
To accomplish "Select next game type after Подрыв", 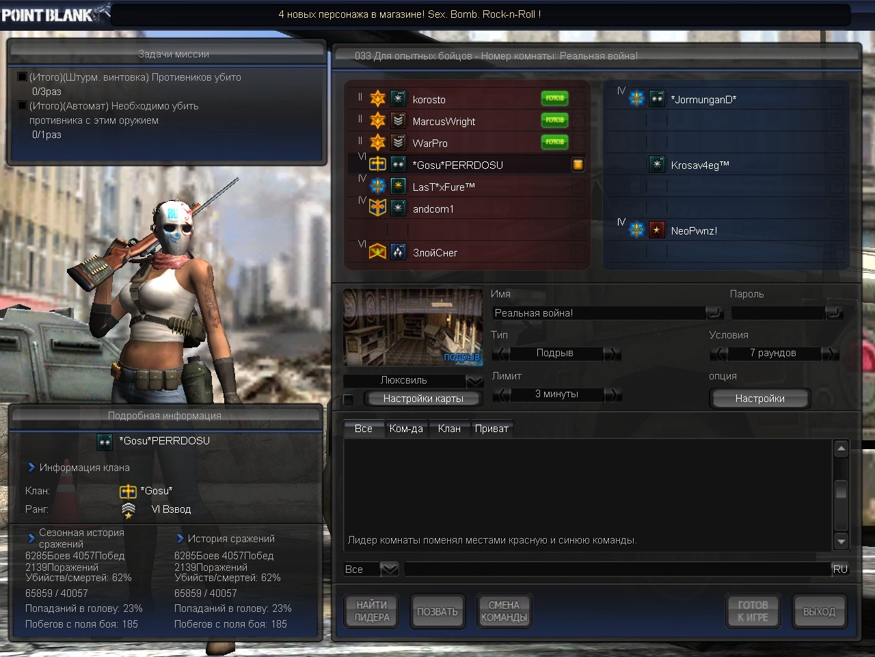I will [x=612, y=353].
